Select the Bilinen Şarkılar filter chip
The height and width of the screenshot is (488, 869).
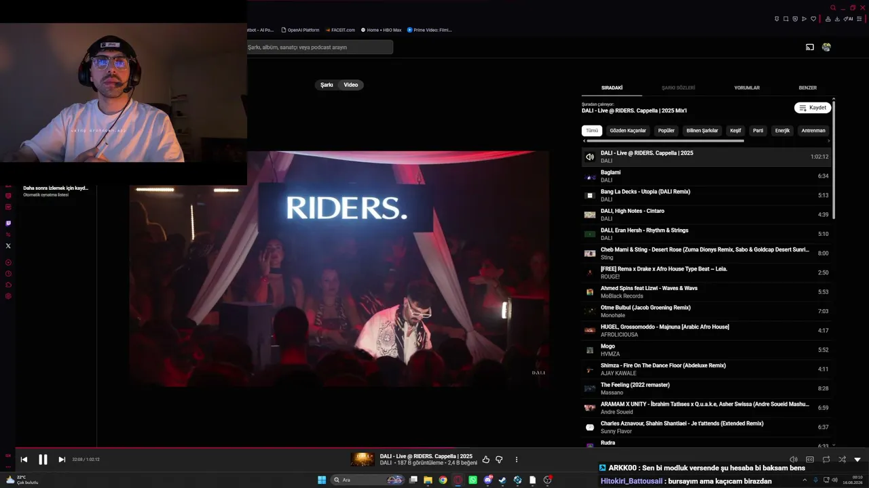702,131
